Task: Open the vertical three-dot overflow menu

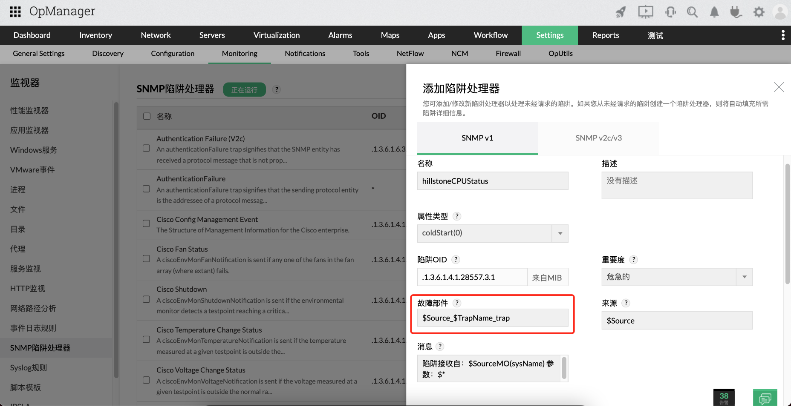Action: coord(783,35)
